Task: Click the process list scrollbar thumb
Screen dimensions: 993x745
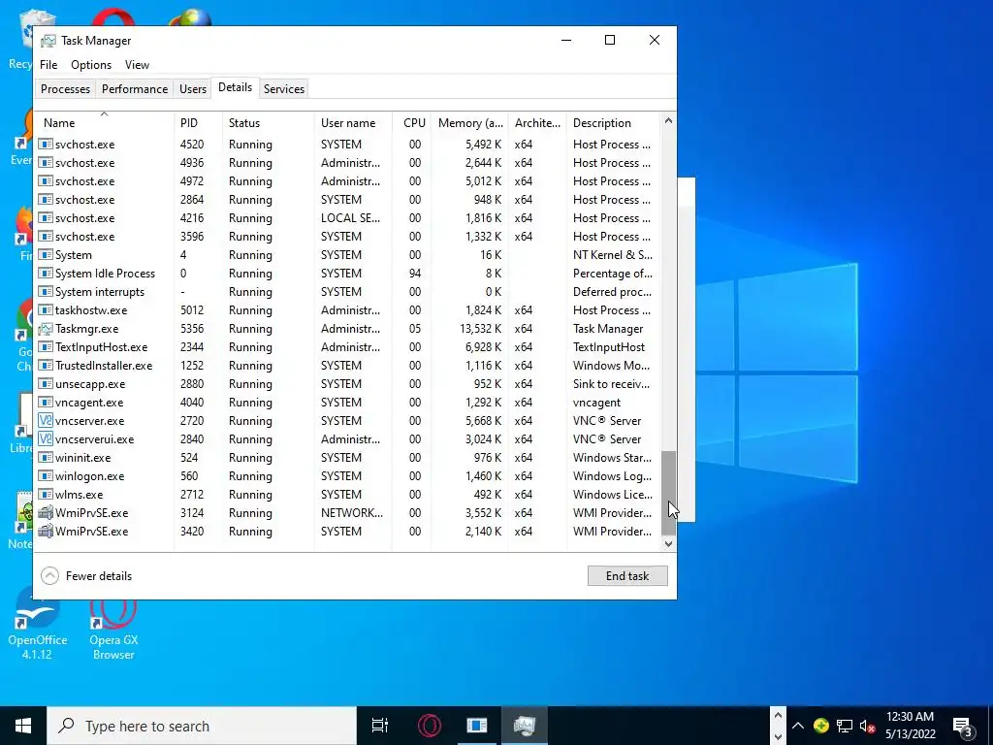Action: tap(668, 493)
